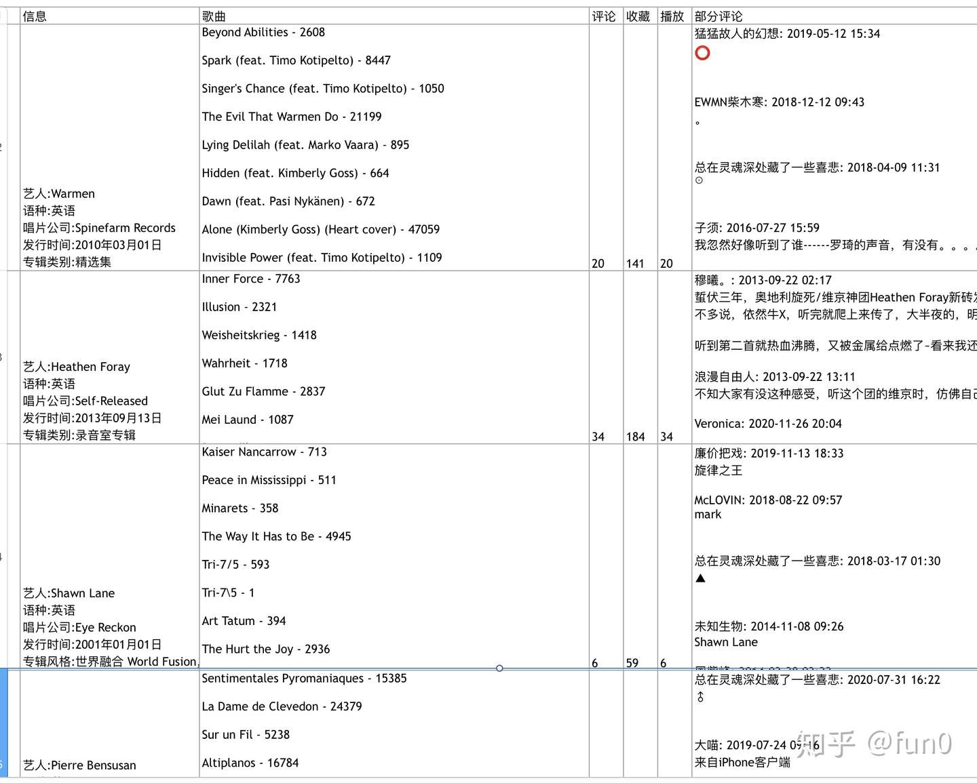Click comment header 廉价把戏: 2019-11-13 18:33
This screenshot has width=977, height=783.
coord(769,454)
